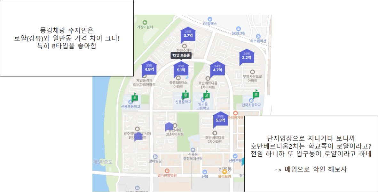Select the 고 flag at 빛고을고등학교
Screen dimensions: 378x192
point(206,95)
